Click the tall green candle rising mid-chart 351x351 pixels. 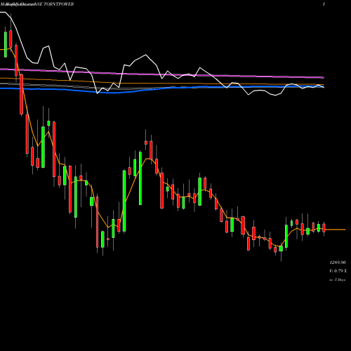[x=124, y=201]
